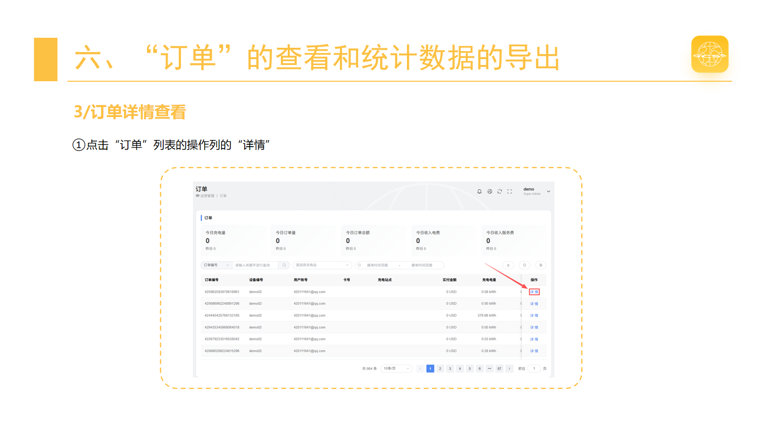Select page 5 in pagination
Viewport: 766px width, 430px height.
pyautogui.click(x=470, y=368)
